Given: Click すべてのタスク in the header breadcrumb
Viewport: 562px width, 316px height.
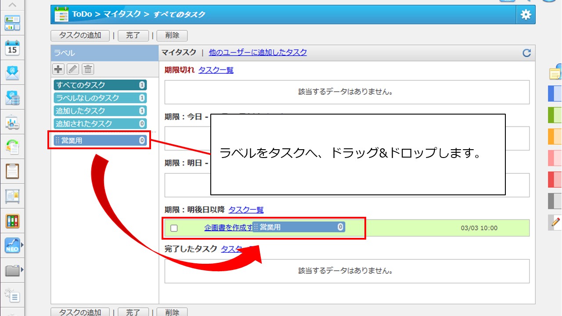Looking at the screenshot, I should 179,14.
